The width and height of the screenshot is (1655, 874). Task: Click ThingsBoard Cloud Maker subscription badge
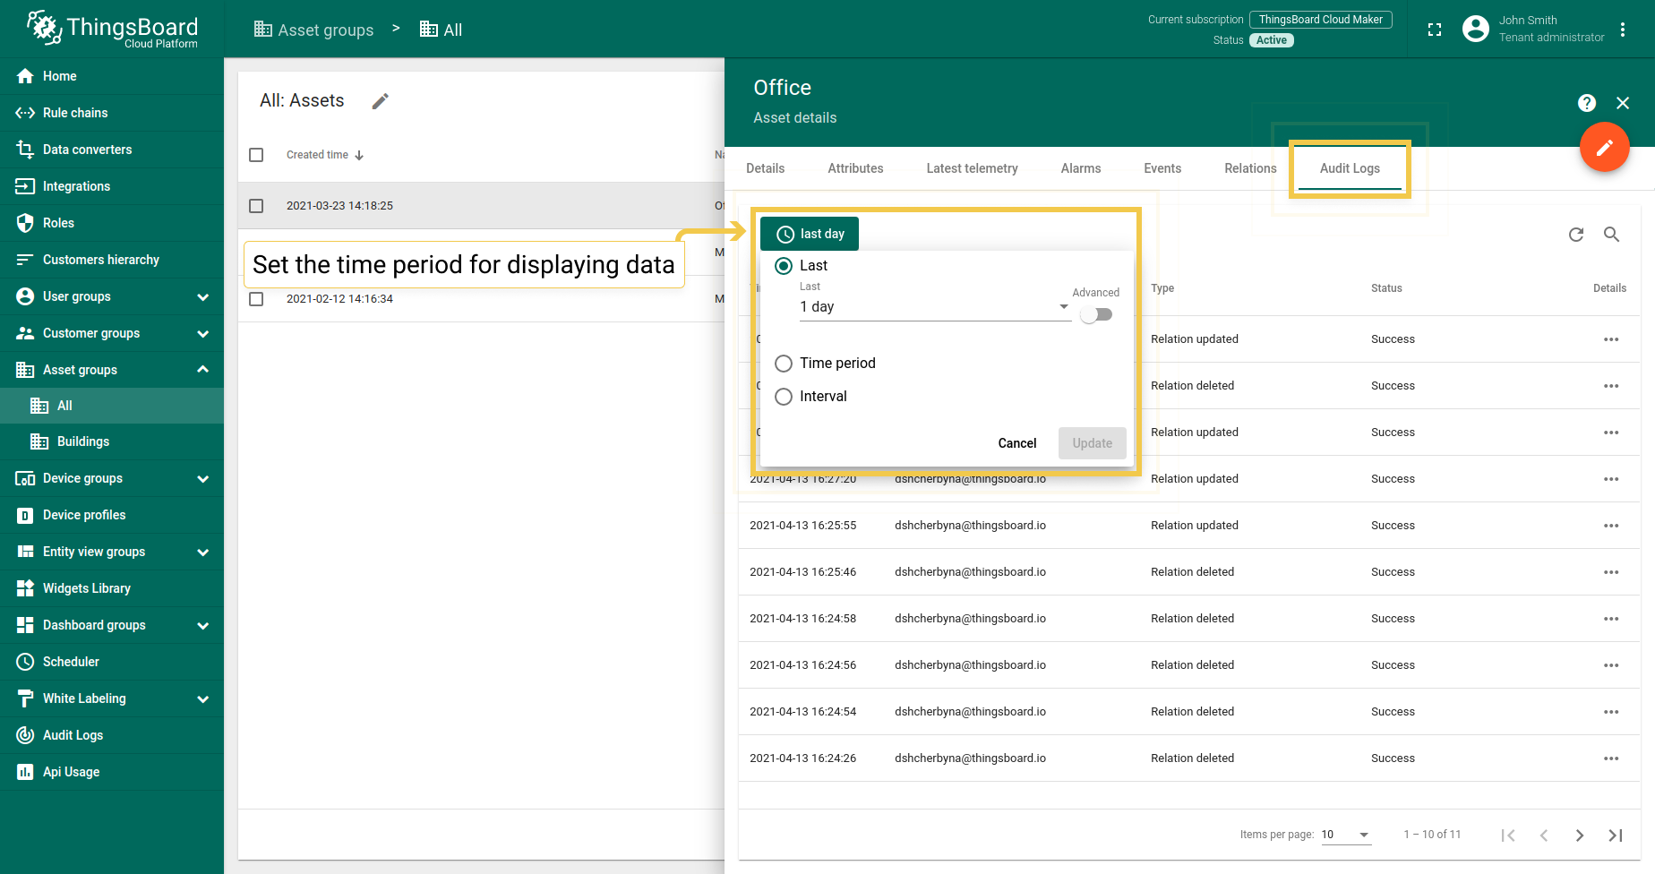1321,20
